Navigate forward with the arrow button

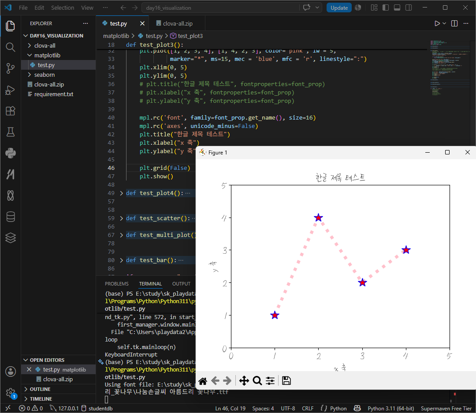[x=135, y=8]
